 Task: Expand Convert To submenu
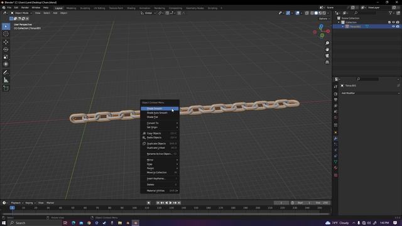[x=160, y=123]
